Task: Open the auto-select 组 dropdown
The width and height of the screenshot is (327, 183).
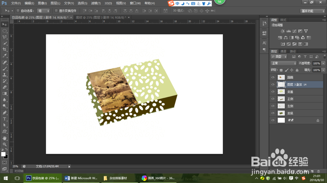Action: (x=43, y=11)
